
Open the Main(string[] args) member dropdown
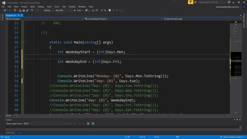pos(202,19)
